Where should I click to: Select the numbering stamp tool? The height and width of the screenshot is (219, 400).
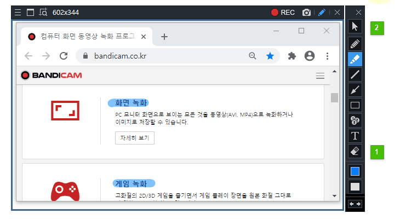[x=355, y=120]
